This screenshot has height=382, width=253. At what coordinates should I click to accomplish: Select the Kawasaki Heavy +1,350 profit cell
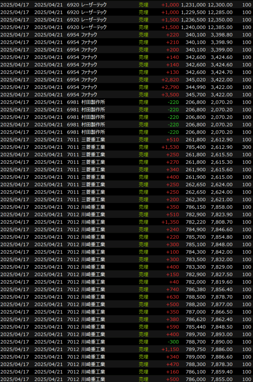pyautogui.click(x=170, y=222)
